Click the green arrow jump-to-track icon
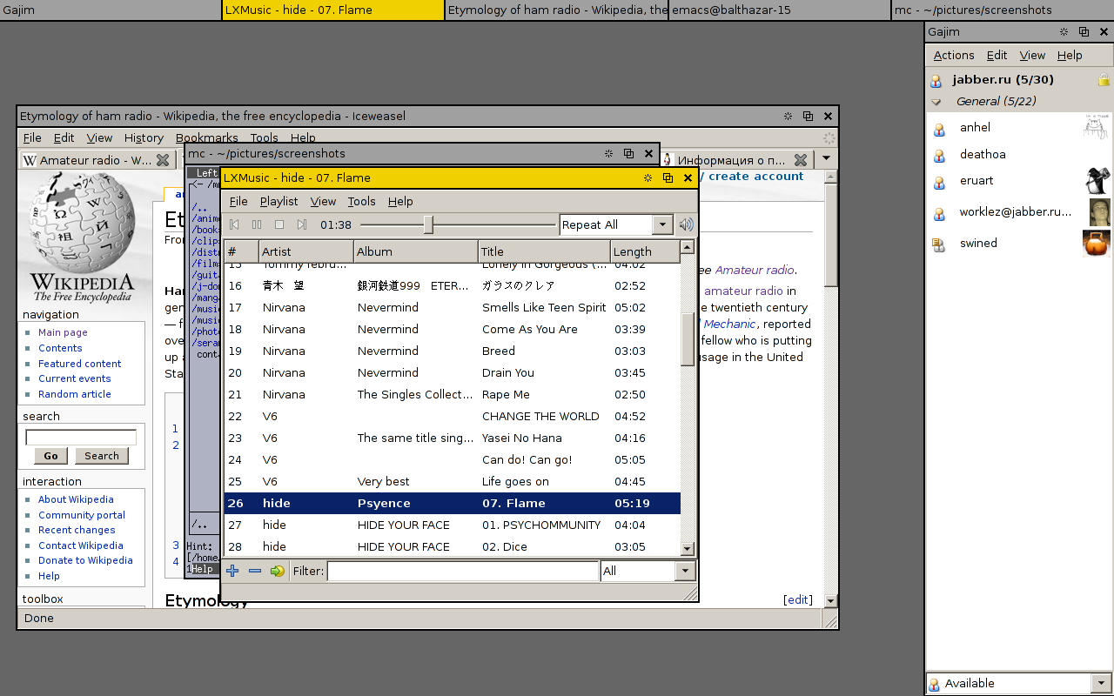 coord(278,571)
